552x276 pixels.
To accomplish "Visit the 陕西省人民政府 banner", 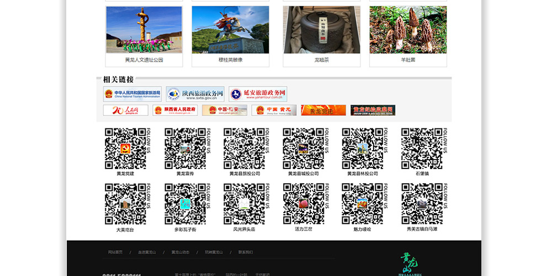I will tap(175, 110).
